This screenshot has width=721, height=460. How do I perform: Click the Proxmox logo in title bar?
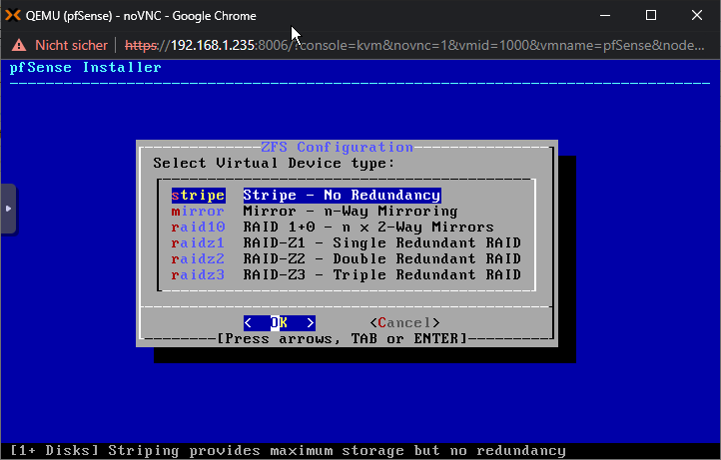(x=13, y=16)
